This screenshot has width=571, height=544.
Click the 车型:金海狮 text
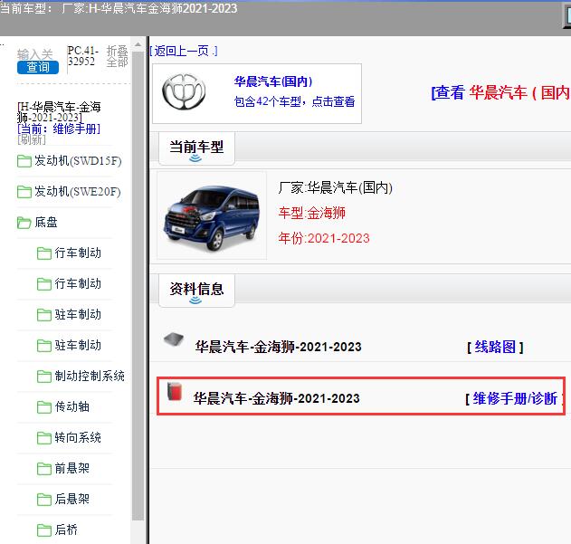[x=312, y=213]
